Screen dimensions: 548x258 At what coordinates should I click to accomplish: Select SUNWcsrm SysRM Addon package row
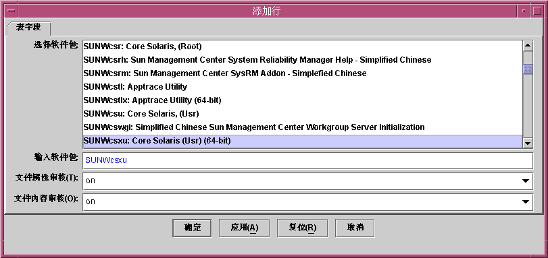point(303,73)
